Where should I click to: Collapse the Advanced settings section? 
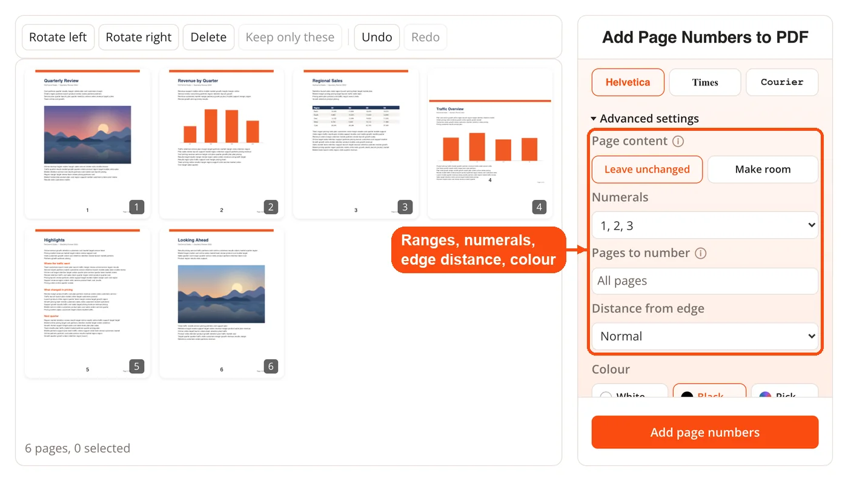644,119
